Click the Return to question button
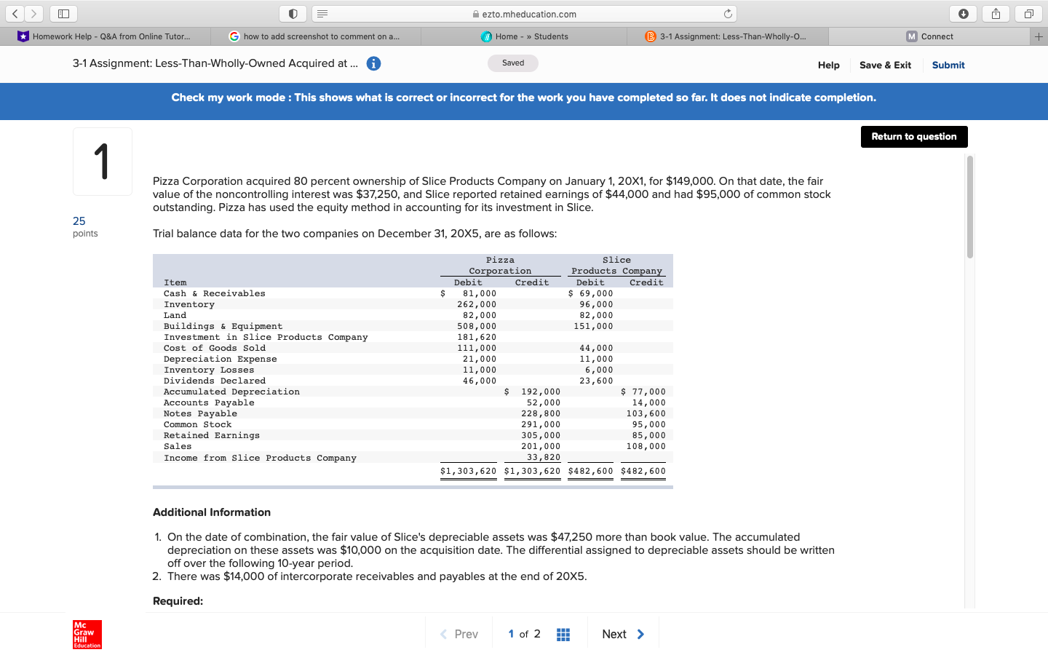This screenshot has width=1048, height=655. click(x=914, y=137)
